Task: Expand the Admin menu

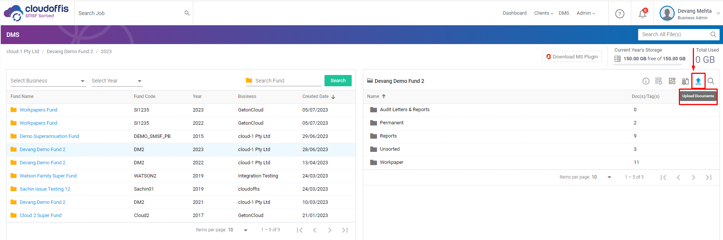Action: click(586, 13)
